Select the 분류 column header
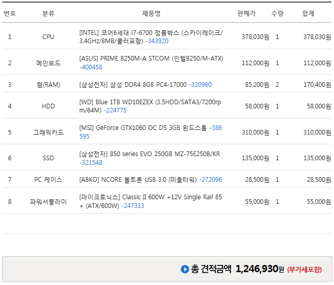The height and width of the screenshot is (285, 334). tap(48, 13)
